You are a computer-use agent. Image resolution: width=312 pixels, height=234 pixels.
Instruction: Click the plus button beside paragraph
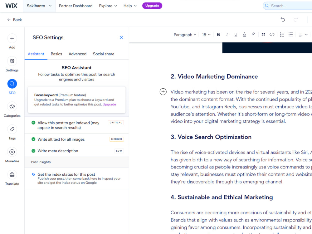tap(163, 92)
